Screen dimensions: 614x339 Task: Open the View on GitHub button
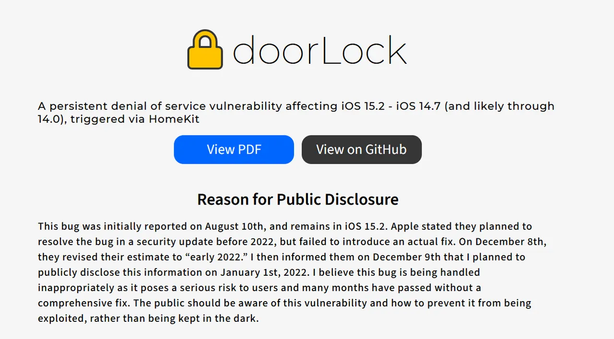coord(361,149)
